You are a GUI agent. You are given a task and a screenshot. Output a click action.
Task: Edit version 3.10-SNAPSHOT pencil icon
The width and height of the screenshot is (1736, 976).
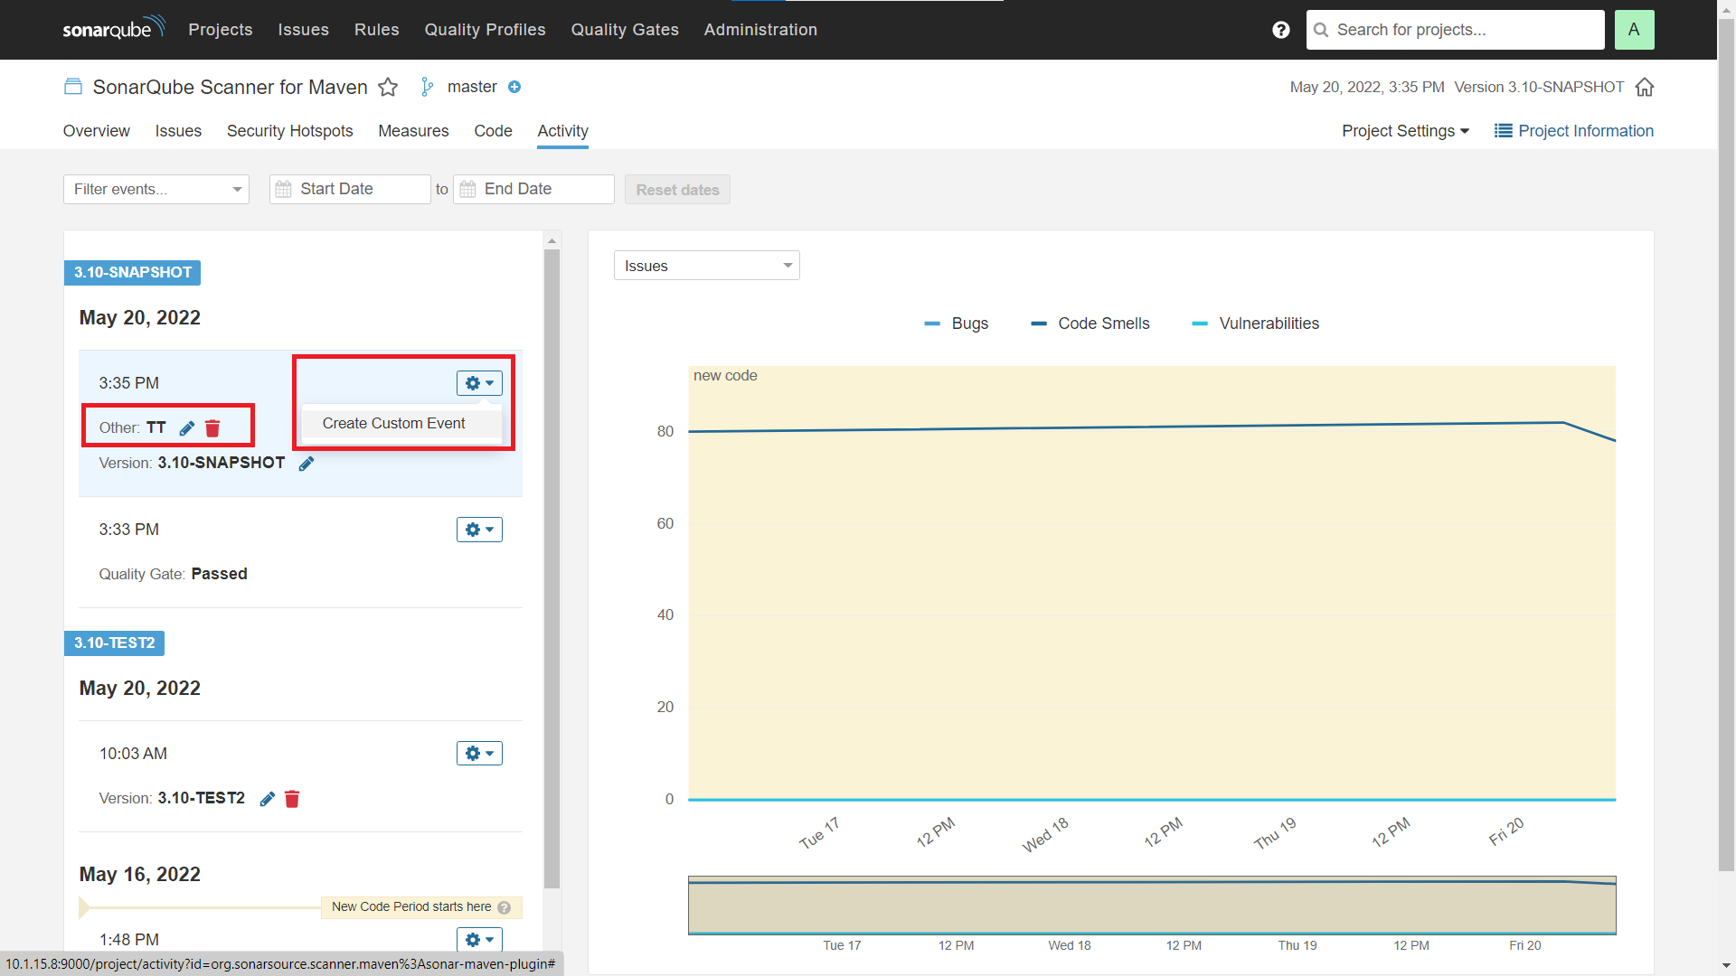[307, 464]
